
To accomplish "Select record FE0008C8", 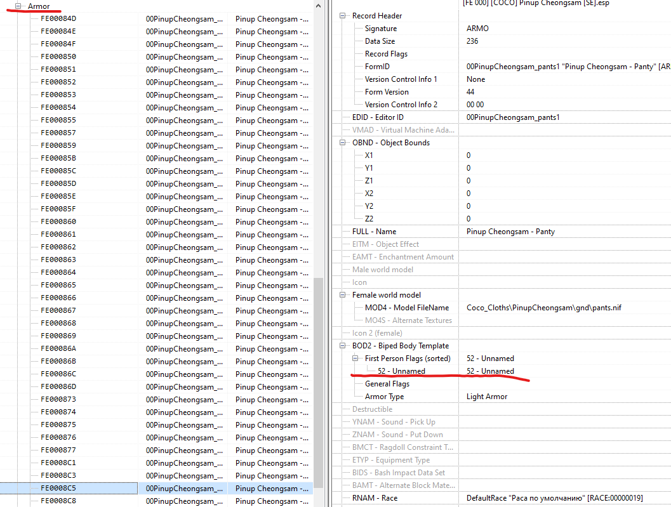I will coord(58,501).
